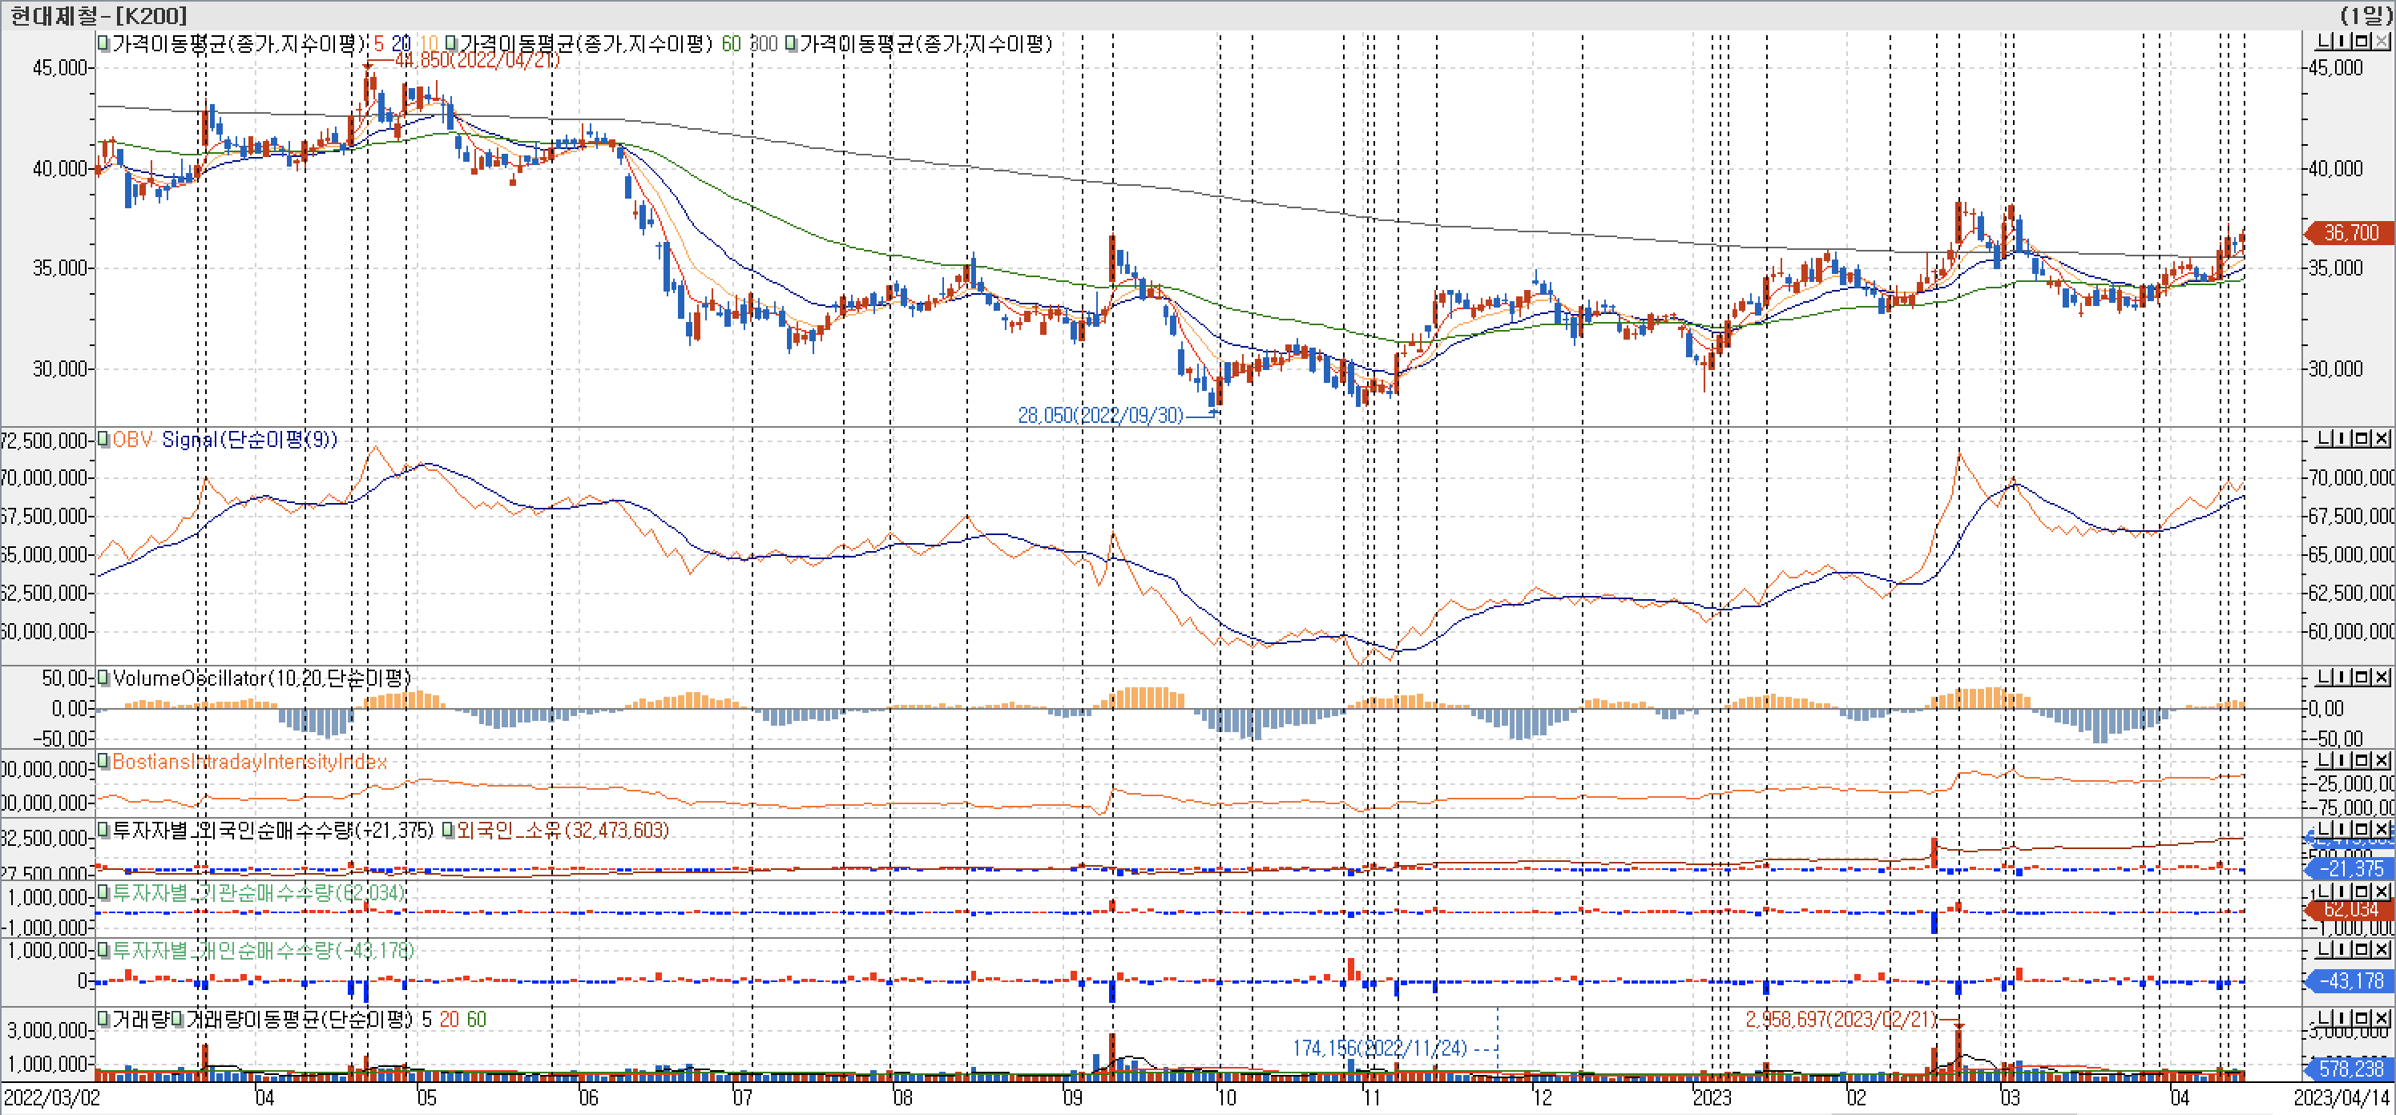Image resolution: width=2396 pixels, height=1115 pixels.
Task: Close the 거래량 volume panel with its X
Action: coord(2381,1018)
